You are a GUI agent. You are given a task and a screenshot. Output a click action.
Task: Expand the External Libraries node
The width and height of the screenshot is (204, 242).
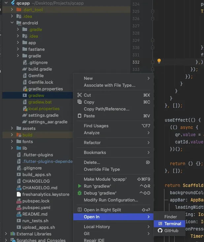click(6, 234)
